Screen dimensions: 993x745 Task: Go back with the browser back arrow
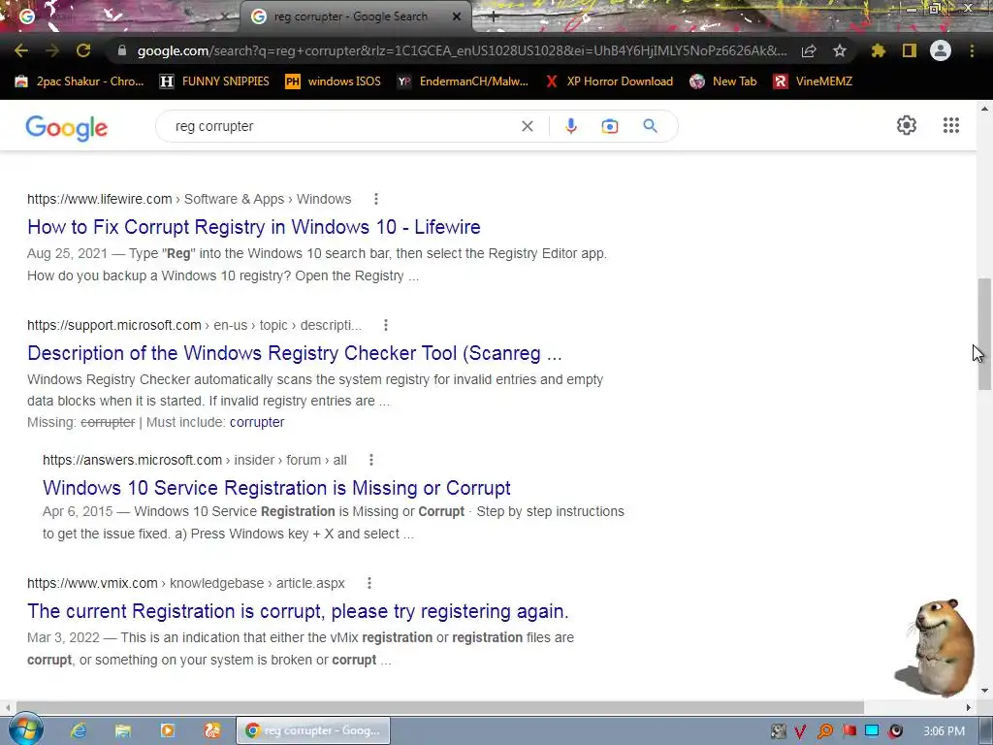[x=21, y=50]
